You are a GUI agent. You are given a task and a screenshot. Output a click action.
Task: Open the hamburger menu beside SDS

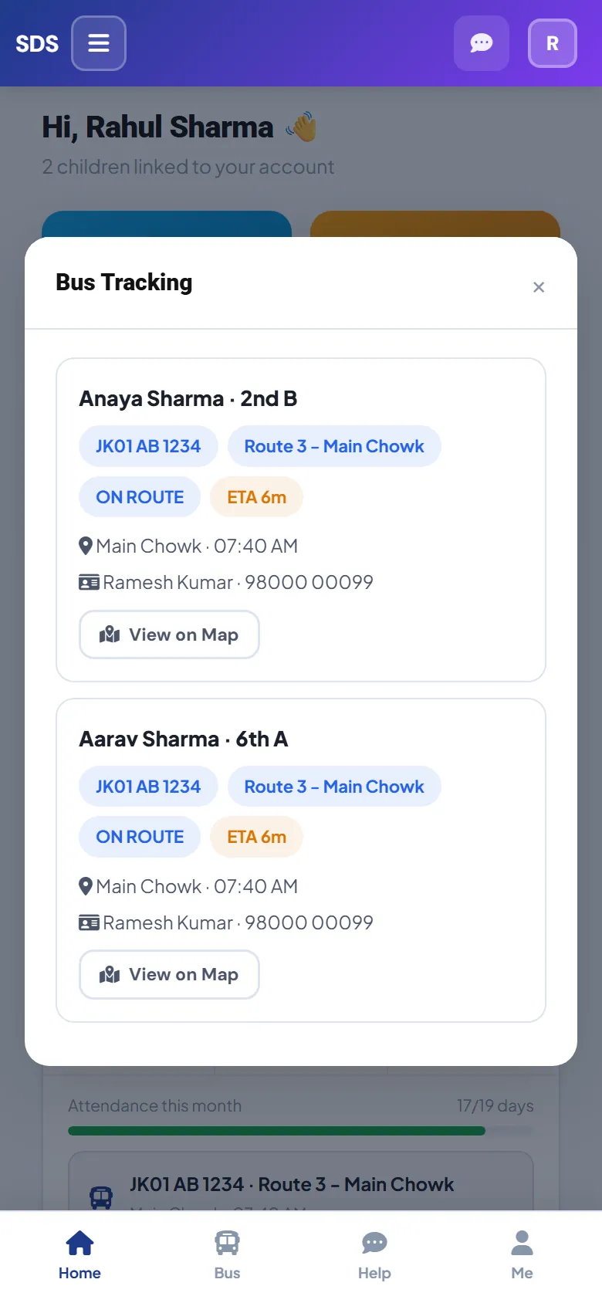tap(99, 43)
